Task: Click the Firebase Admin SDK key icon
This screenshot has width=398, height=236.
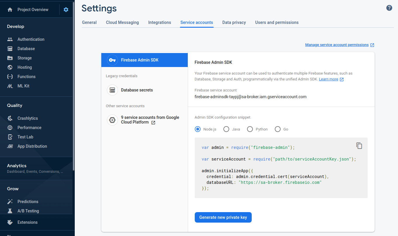Action: (112, 60)
